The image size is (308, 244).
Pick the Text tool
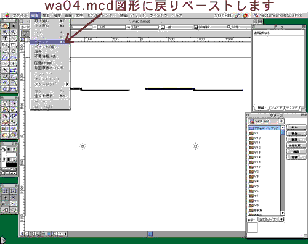pos(6,38)
